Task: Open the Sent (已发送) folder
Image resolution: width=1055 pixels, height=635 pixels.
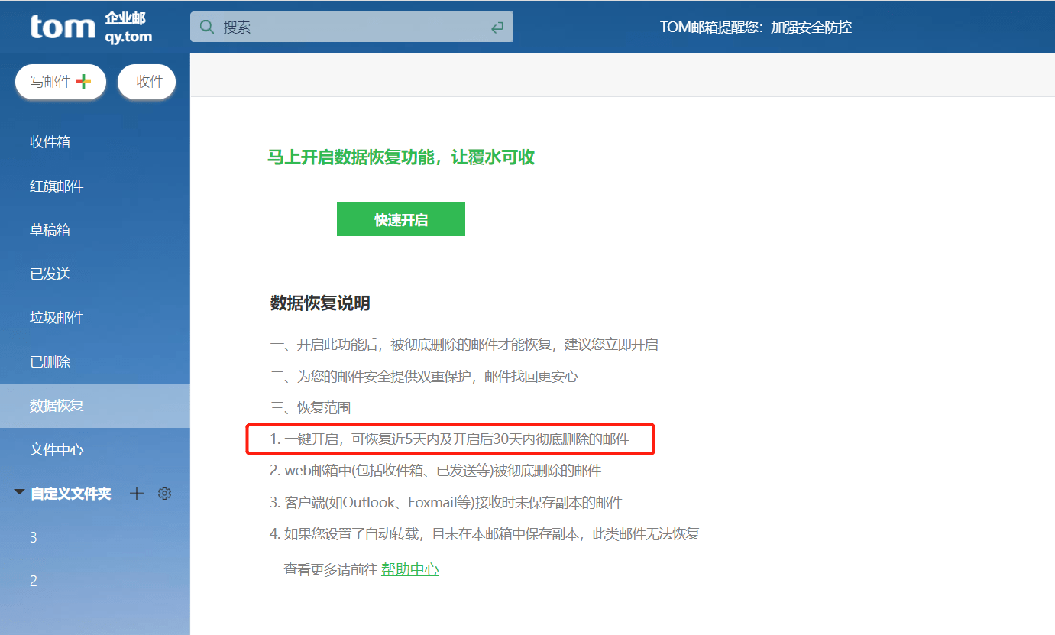Action: click(50, 274)
